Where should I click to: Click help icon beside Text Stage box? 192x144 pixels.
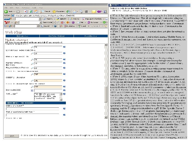64,94
